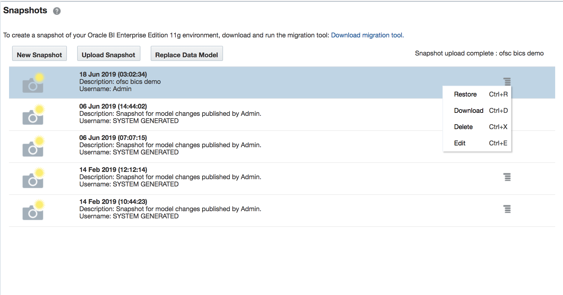The height and width of the screenshot is (295, 563).
Task: Click the help icon beside Snapshots heading
Action: 57,11
